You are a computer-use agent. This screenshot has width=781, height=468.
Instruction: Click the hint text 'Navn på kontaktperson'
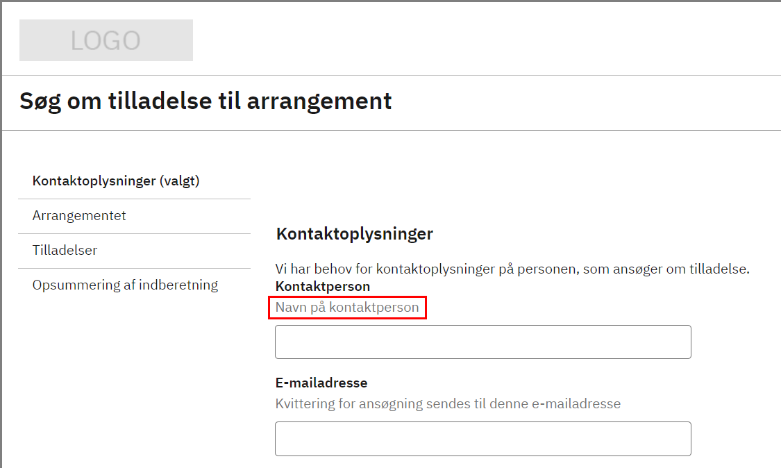pos(347,307)
